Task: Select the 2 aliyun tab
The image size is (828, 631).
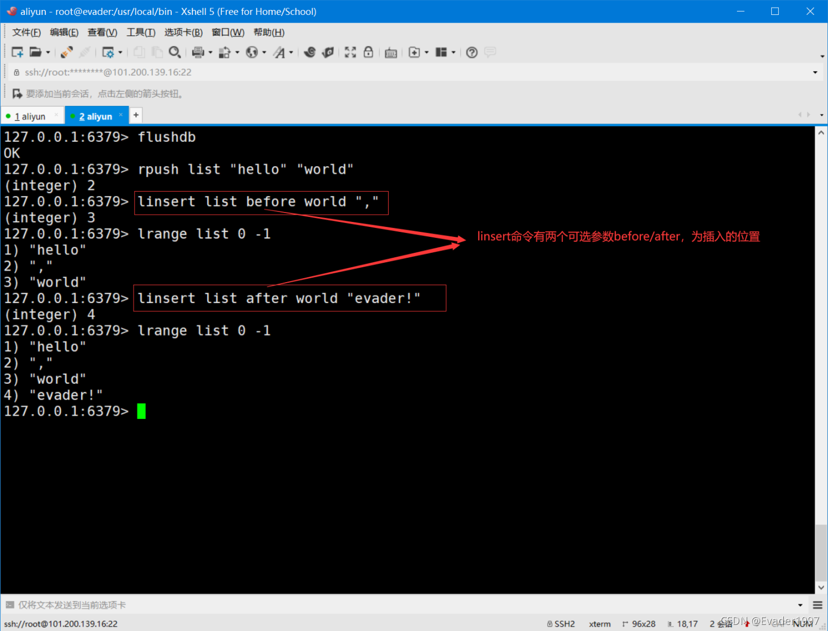Action: [x=95, y=116]
